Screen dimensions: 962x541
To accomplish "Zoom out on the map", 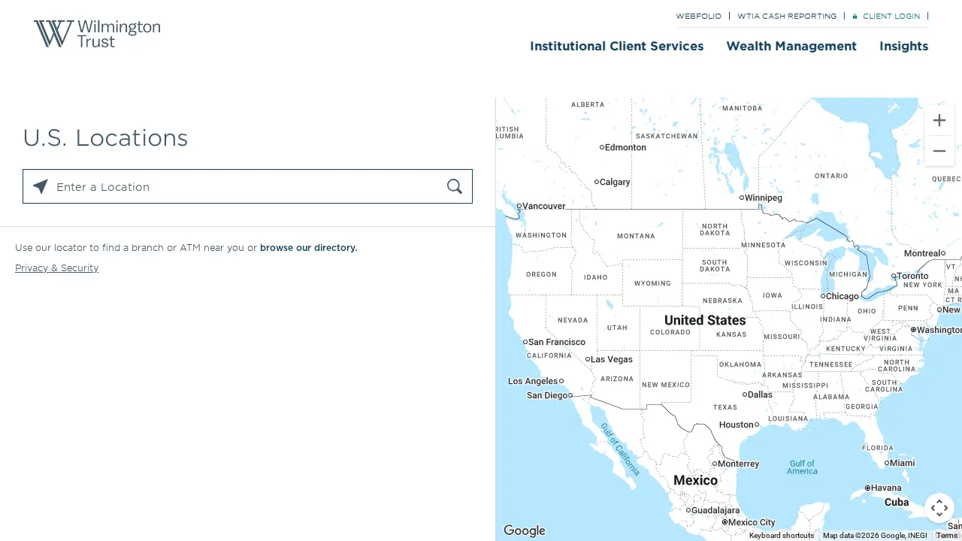I will (x=939, y=151).
